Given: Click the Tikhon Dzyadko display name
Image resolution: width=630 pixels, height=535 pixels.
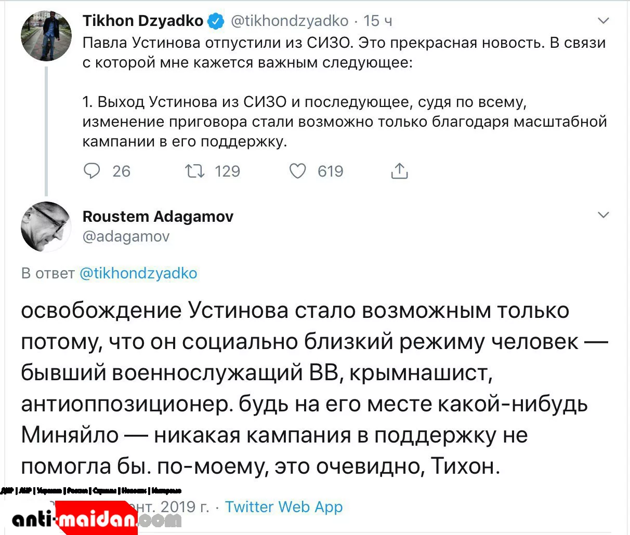Looking at the screenshot, I should pyautogui.click(x=143, y=21).
